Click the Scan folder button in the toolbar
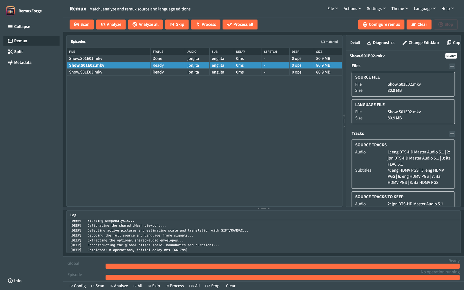The image size is (464, 290). 81,24
